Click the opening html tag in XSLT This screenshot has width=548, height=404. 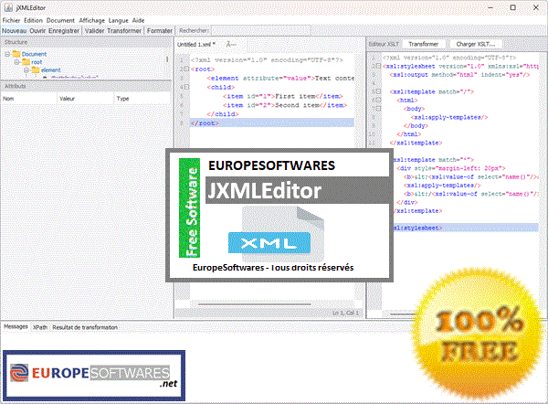(x=407, y=101)
